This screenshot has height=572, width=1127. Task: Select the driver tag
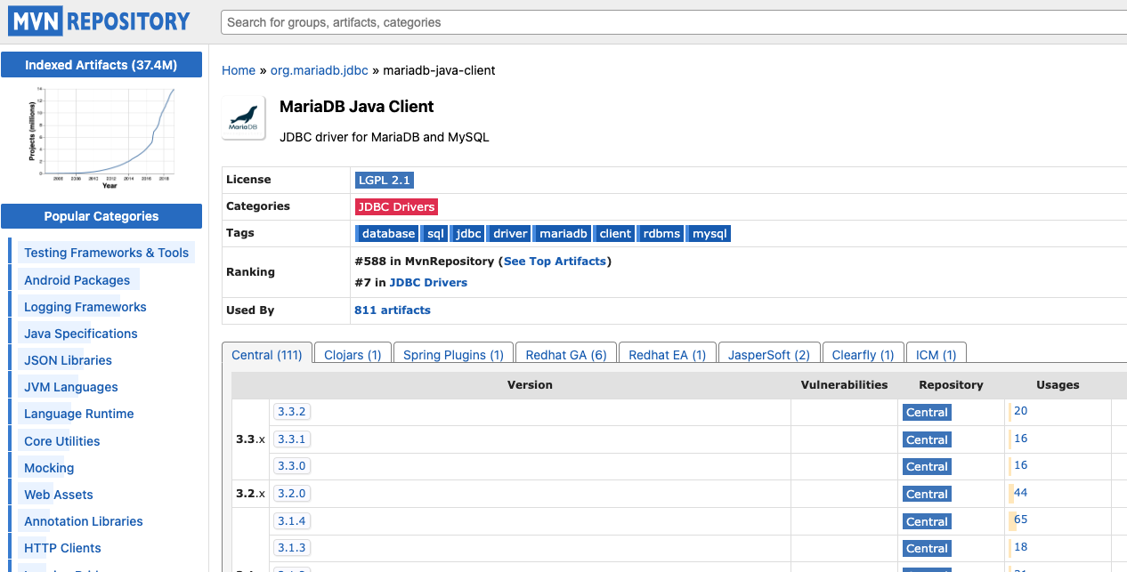point(510,233)
